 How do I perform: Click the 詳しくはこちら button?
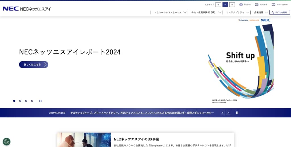[34, 65]
